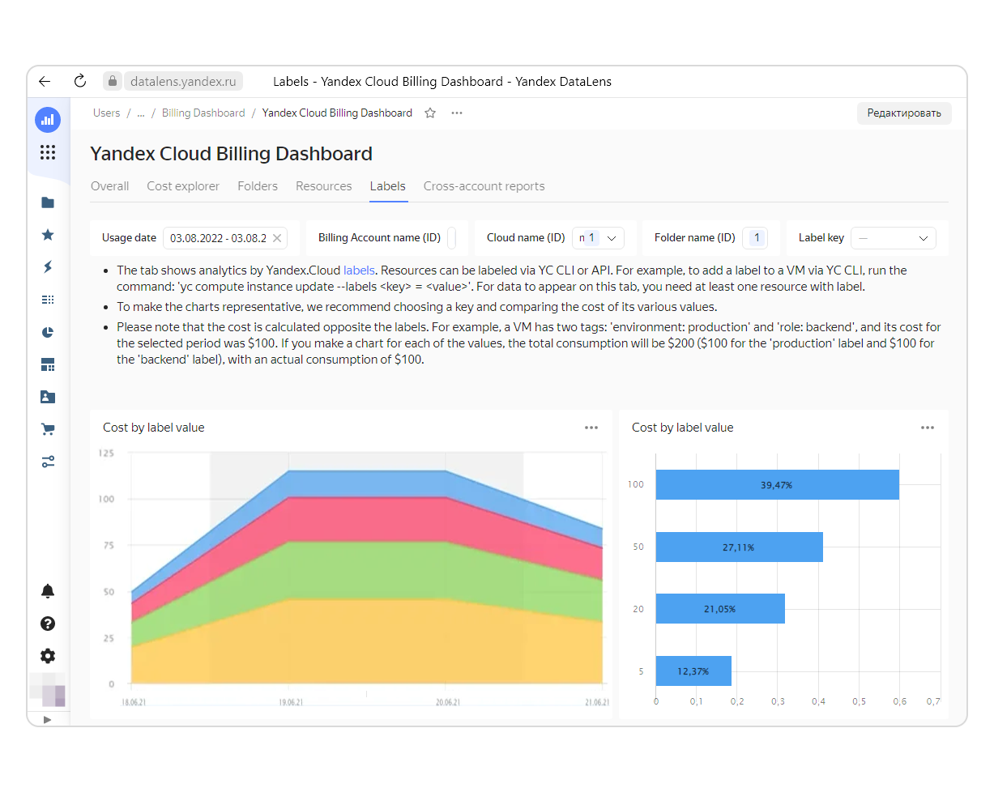
Task: Click the browser back arrow
Action: 45,81
